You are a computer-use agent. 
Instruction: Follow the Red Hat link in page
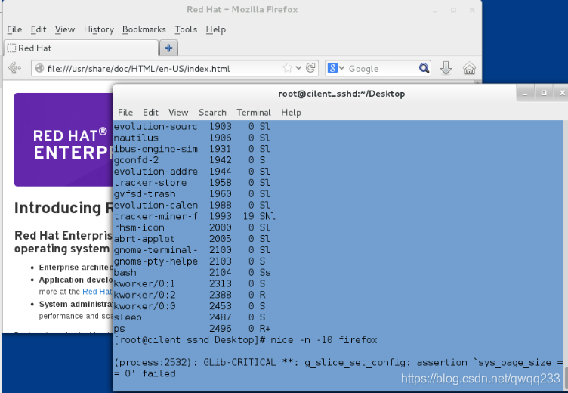(97, 292)
